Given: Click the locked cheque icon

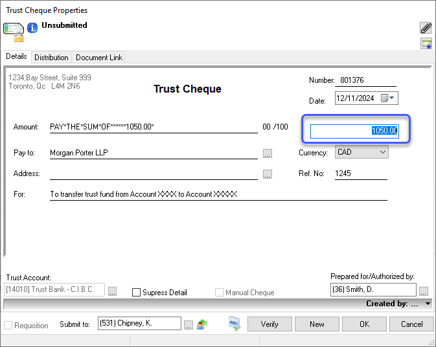Looking at the screenshot, I should tap(14, 32).
